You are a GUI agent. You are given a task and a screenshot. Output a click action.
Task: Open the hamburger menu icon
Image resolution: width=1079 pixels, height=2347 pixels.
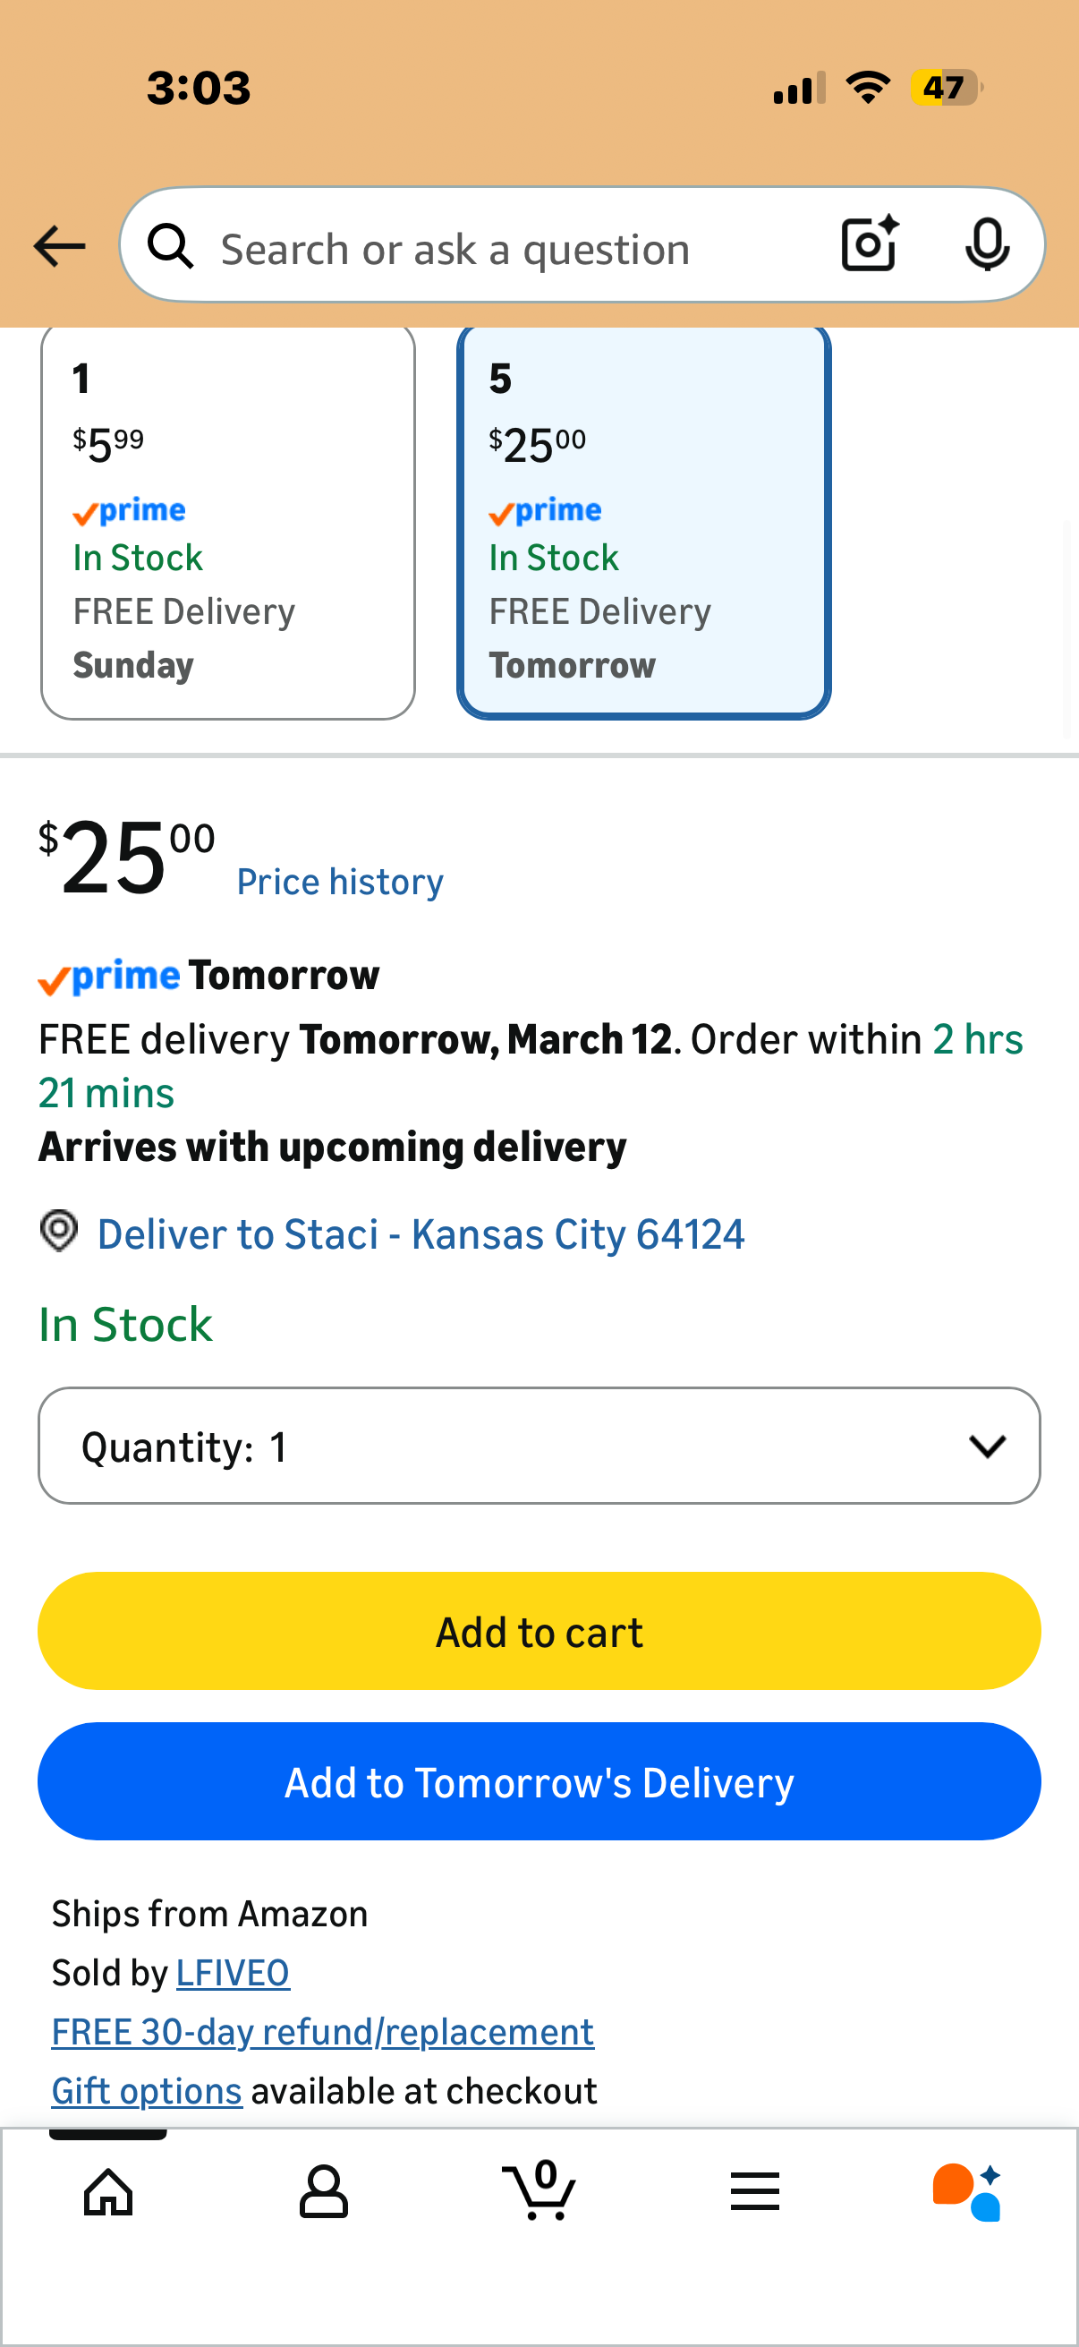(755, 2190)
